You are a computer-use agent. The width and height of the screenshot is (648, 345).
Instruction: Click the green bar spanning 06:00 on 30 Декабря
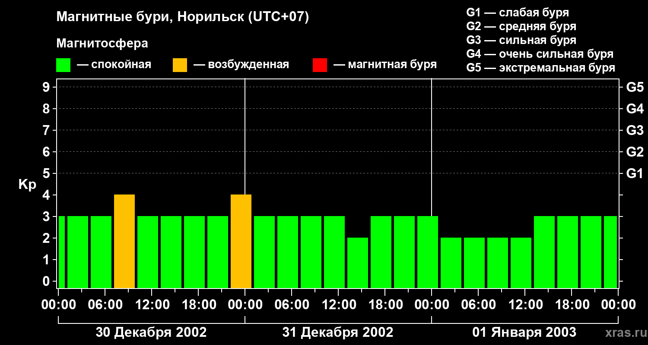click(x=101, y=252)
